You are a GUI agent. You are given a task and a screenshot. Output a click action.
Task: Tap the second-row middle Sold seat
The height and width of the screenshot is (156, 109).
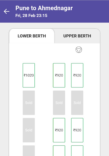(x=59, y=103)
